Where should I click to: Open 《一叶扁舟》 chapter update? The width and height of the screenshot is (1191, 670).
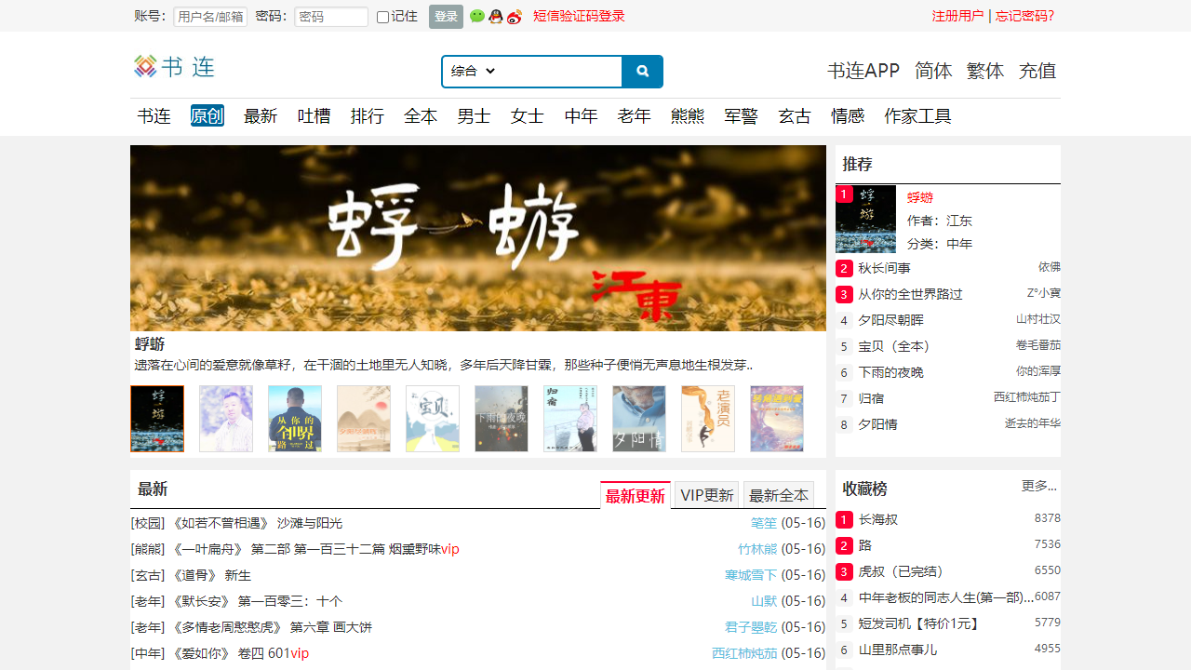(x=315, y=549)
